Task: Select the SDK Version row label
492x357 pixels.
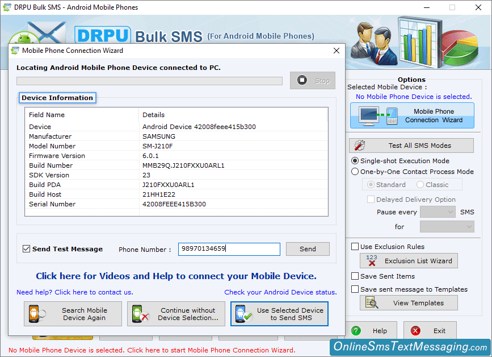Action: tap(49, 175)
